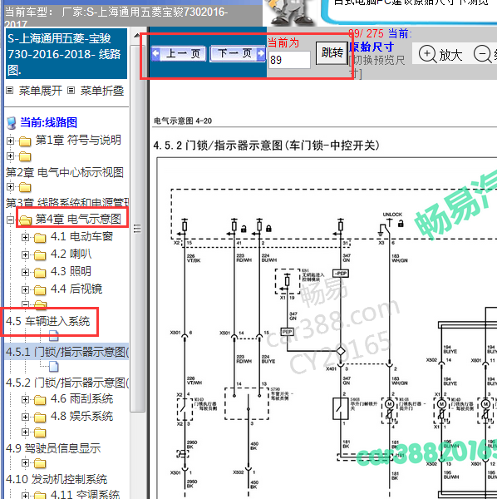Collapse 4.5 车辆进入系统 node
Screen dimensions: 497x499
tap(25, 304)
